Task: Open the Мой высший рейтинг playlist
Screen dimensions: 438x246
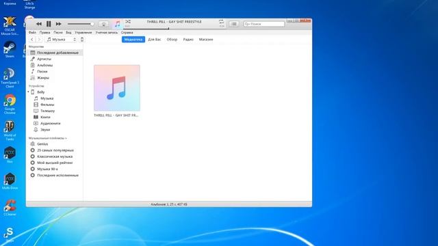Action: pyautogui.click(x=55, y=163)
